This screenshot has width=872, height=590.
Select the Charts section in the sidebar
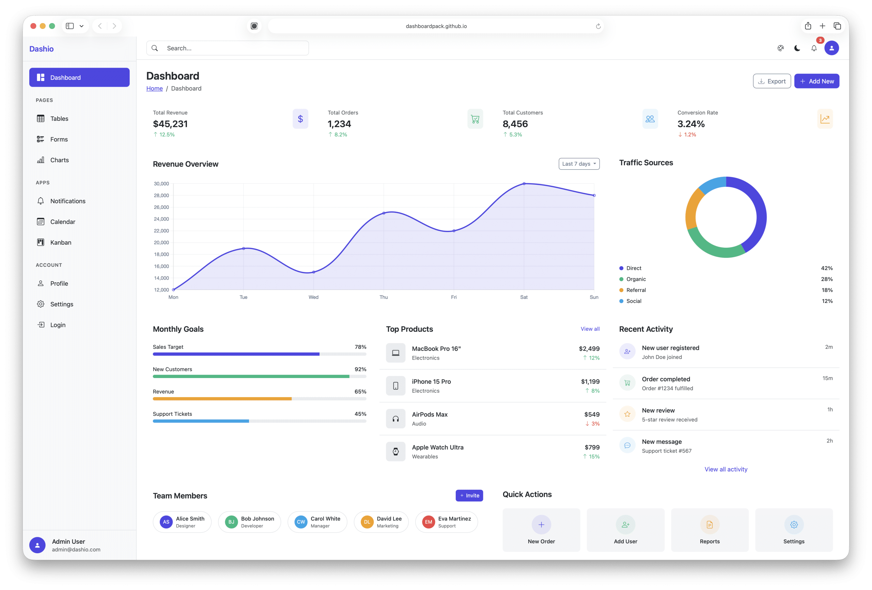point(59,160)
